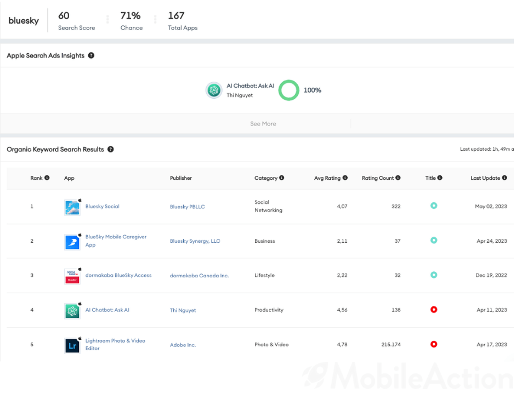Click the Rating Count column info icon
516x393 pixels.
[398, 178]
